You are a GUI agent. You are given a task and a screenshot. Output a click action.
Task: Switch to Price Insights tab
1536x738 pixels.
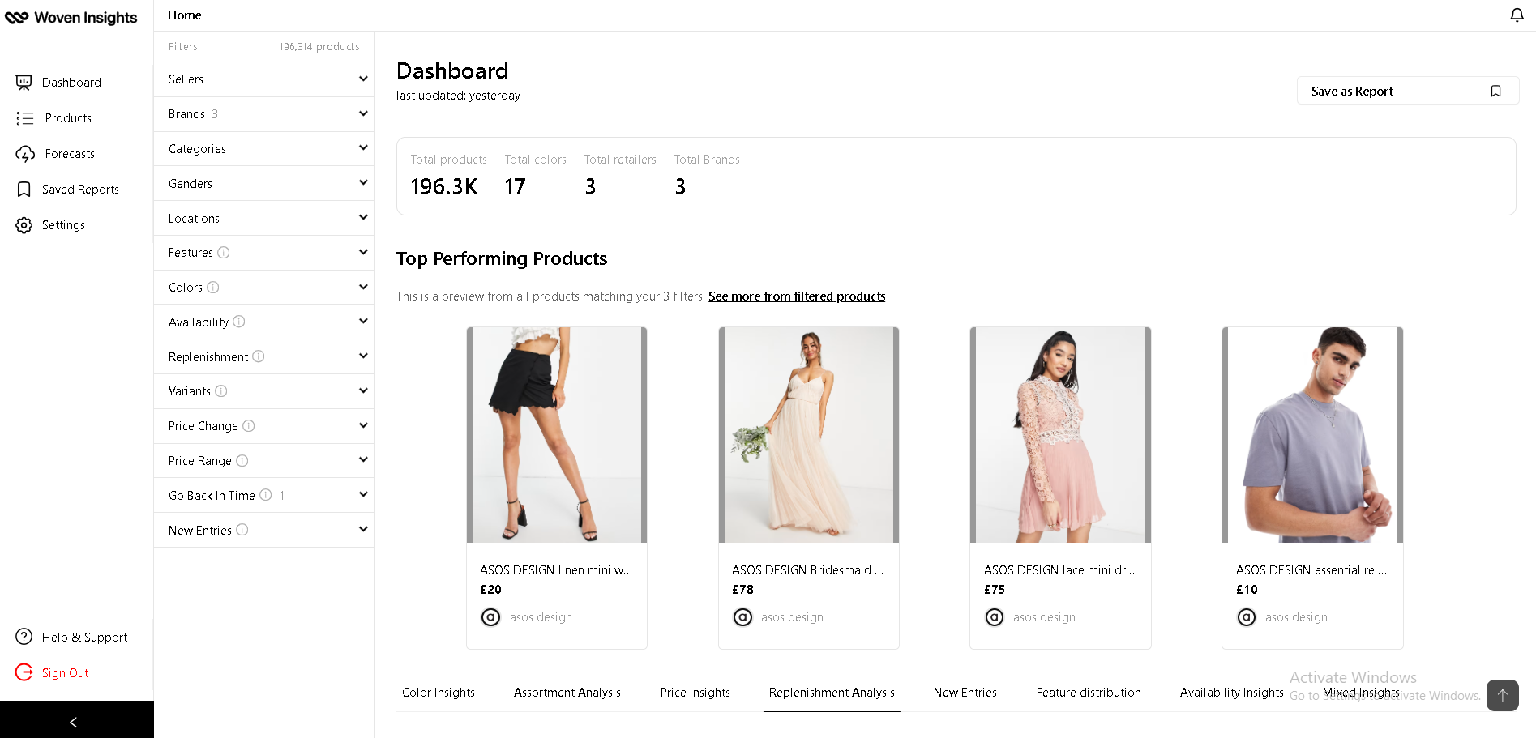695,693
